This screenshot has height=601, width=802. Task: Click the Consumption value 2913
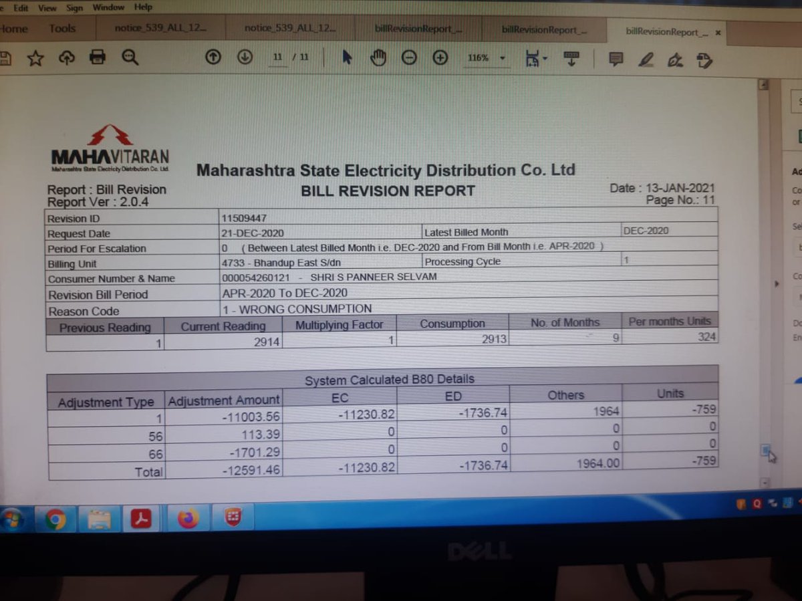(x=494, y=340)
